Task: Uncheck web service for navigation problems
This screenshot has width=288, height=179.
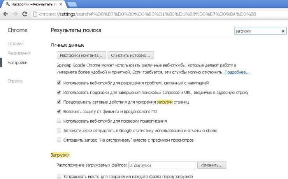Action: tap(59, 82)
